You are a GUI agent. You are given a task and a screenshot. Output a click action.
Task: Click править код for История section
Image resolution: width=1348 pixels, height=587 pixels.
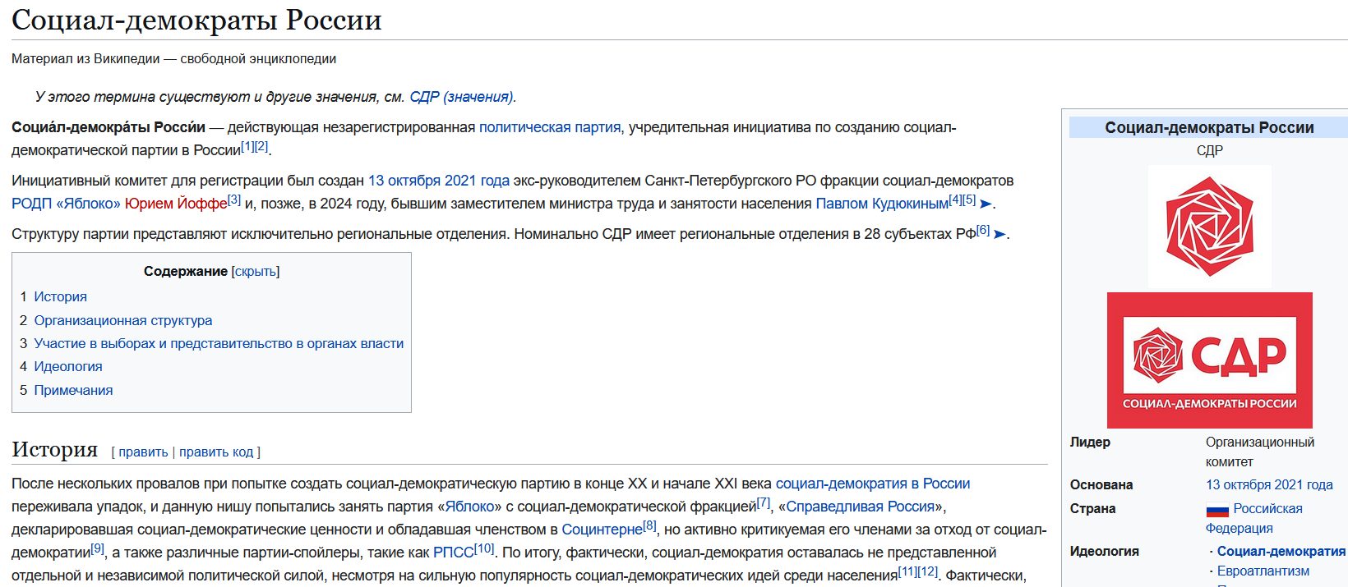click(x=216, y=452)
